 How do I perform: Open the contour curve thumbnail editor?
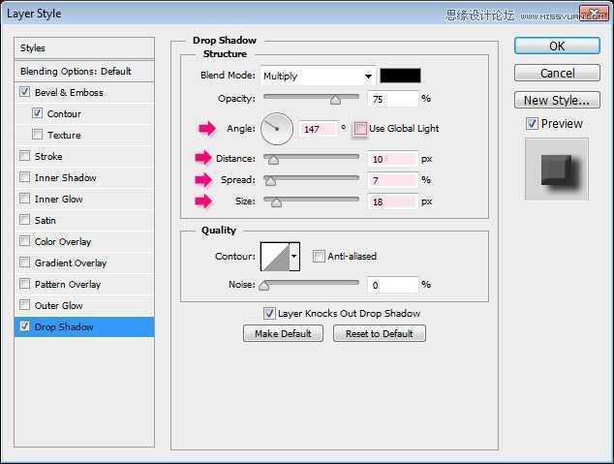tap(275, 257)
